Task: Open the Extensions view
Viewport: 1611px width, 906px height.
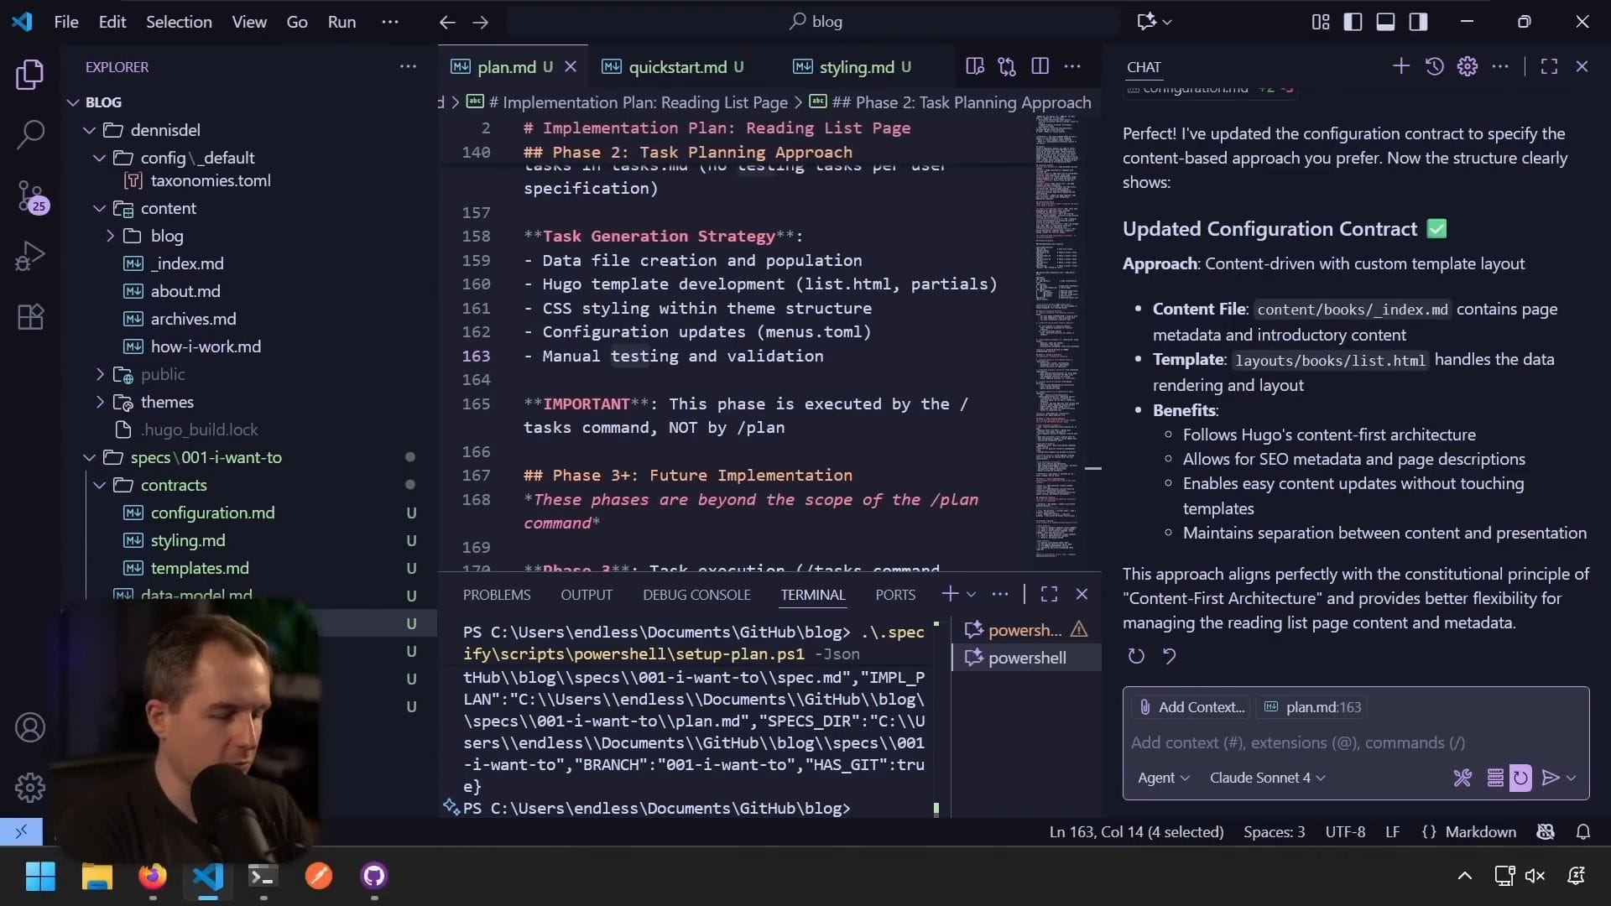Action: coord(30,317)
